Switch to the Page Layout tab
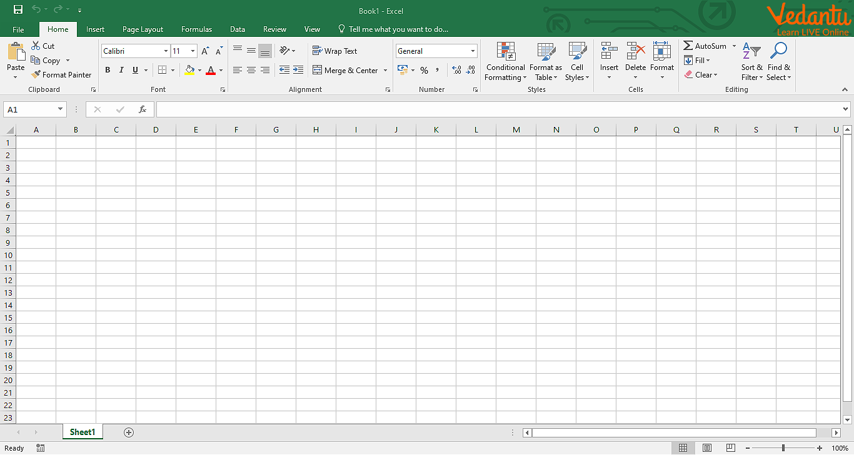Image resolution: width=854 pixels, height=455 pixels. (143, 29)
